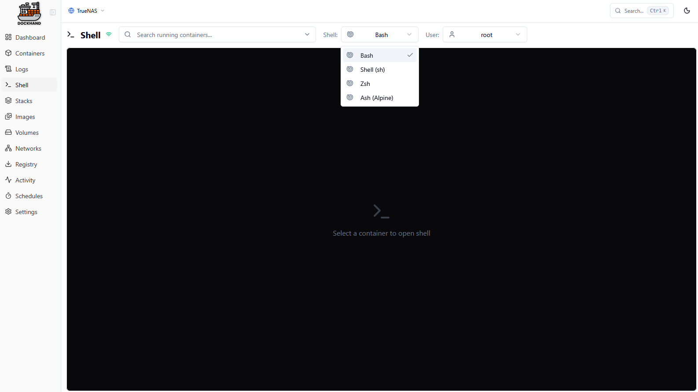Open the Schedules page
This screenshot has height=392, width=698.
[x=29, y=196]
